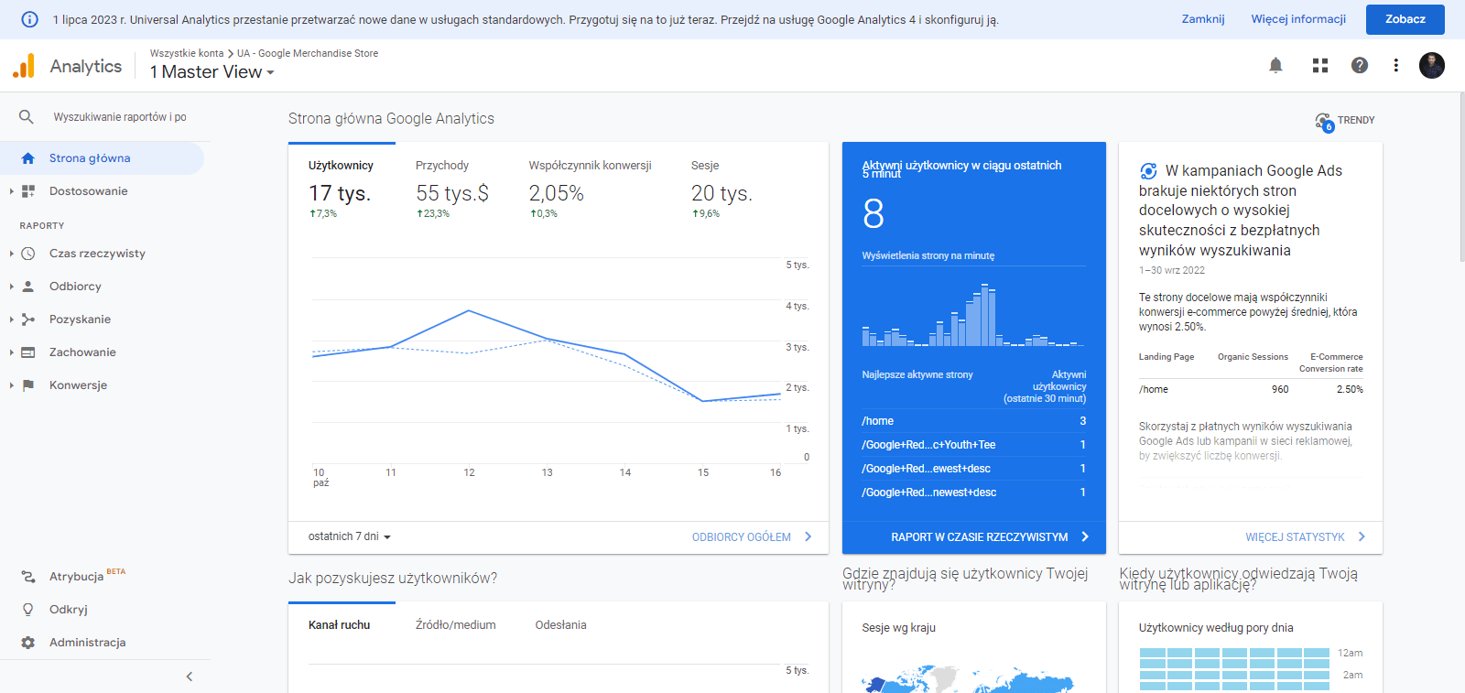Click the user profile avatar

(1431, 65)
